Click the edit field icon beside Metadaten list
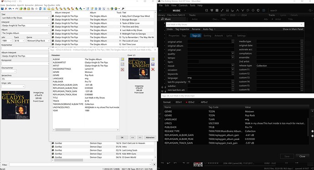314x170 pixels. pos(122,64)
